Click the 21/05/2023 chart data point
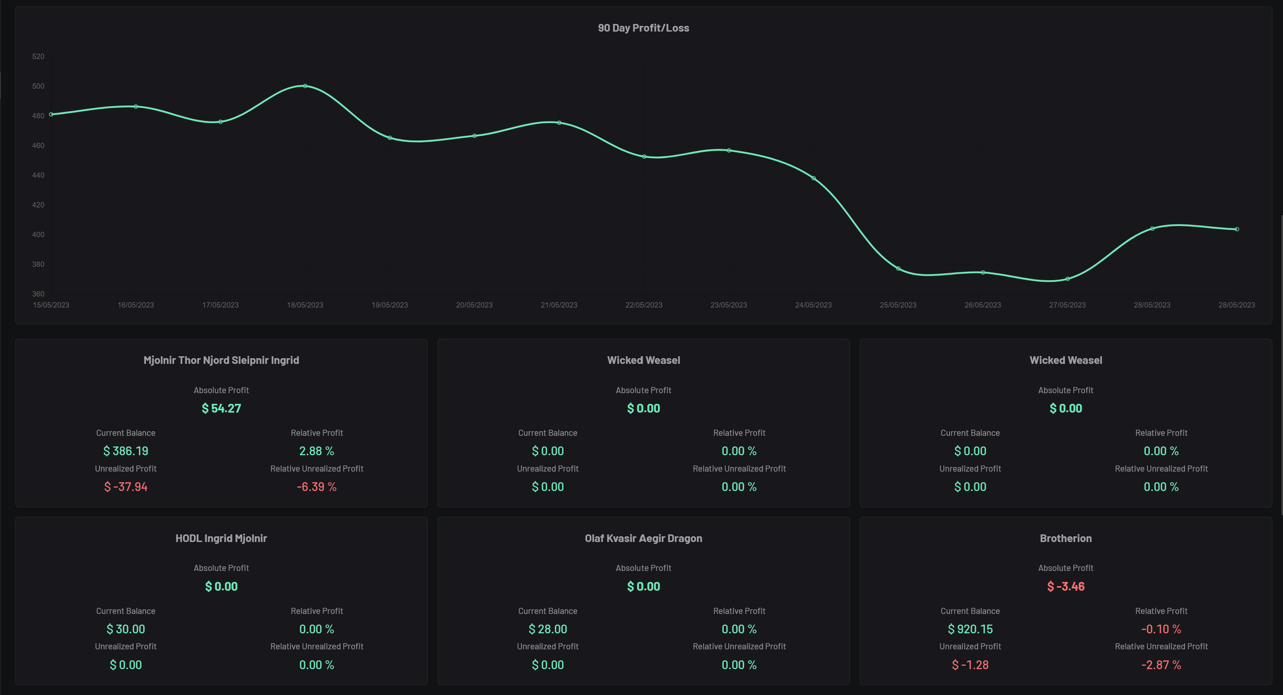 tap(559, 123)
